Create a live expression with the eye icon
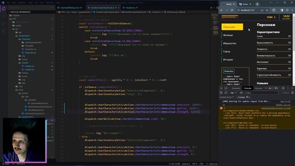Screen dimensions: 295x166 (x=241, y=93)
